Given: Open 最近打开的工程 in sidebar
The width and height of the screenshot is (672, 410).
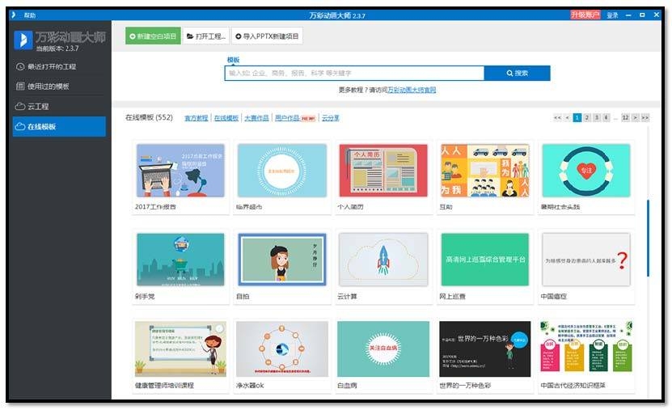Looking at the screenshot, I should [x=52, y=66].
